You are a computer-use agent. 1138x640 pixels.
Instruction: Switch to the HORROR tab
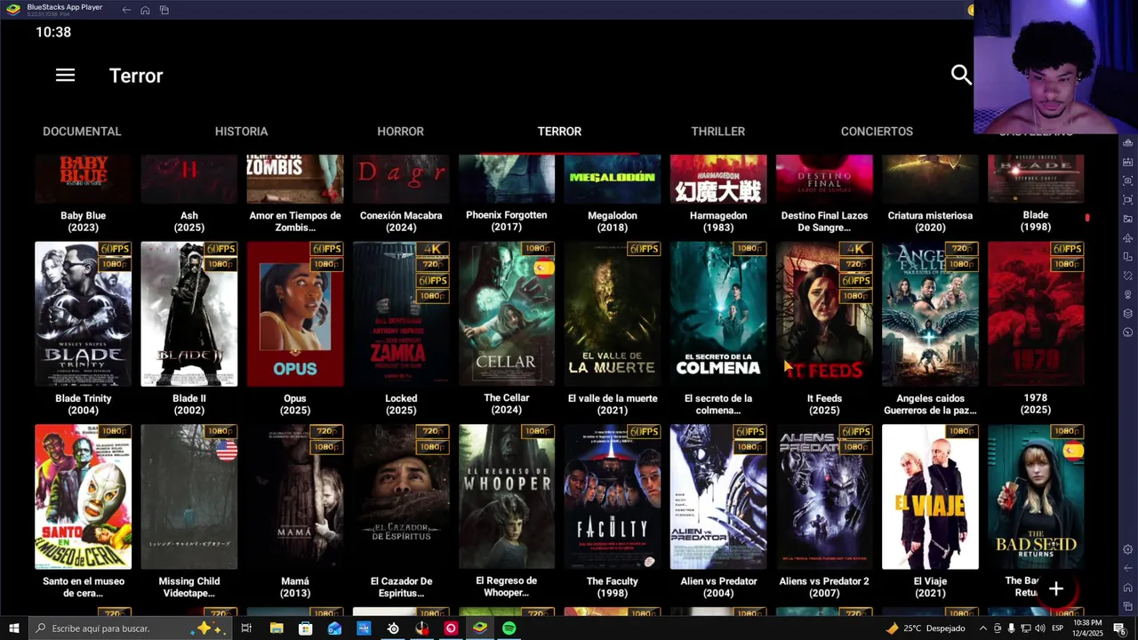(400, 131)
